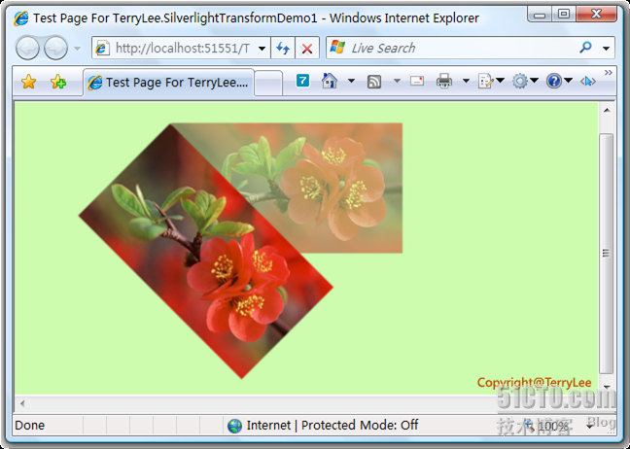This screenshot has width=630, height=449.
Task: Click the Read Mail icon
Action: 417,81
